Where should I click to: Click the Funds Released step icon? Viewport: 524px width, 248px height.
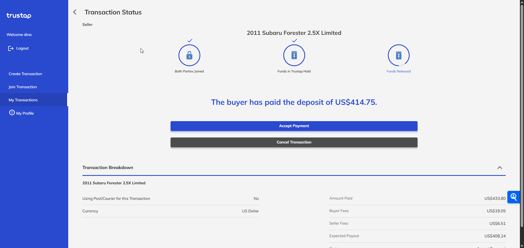[x=398, y=55]
